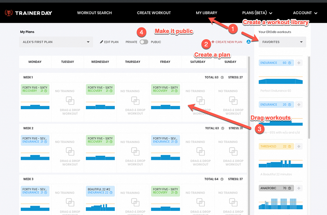This screenshot has width=327, height=215.
Task: Expand the Plans (Beta) menu
Action: pyautogui.click(x=258, y=13)
